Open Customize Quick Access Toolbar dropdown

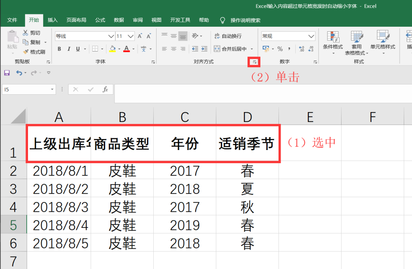pyautogui.click(x=49, y=73)
